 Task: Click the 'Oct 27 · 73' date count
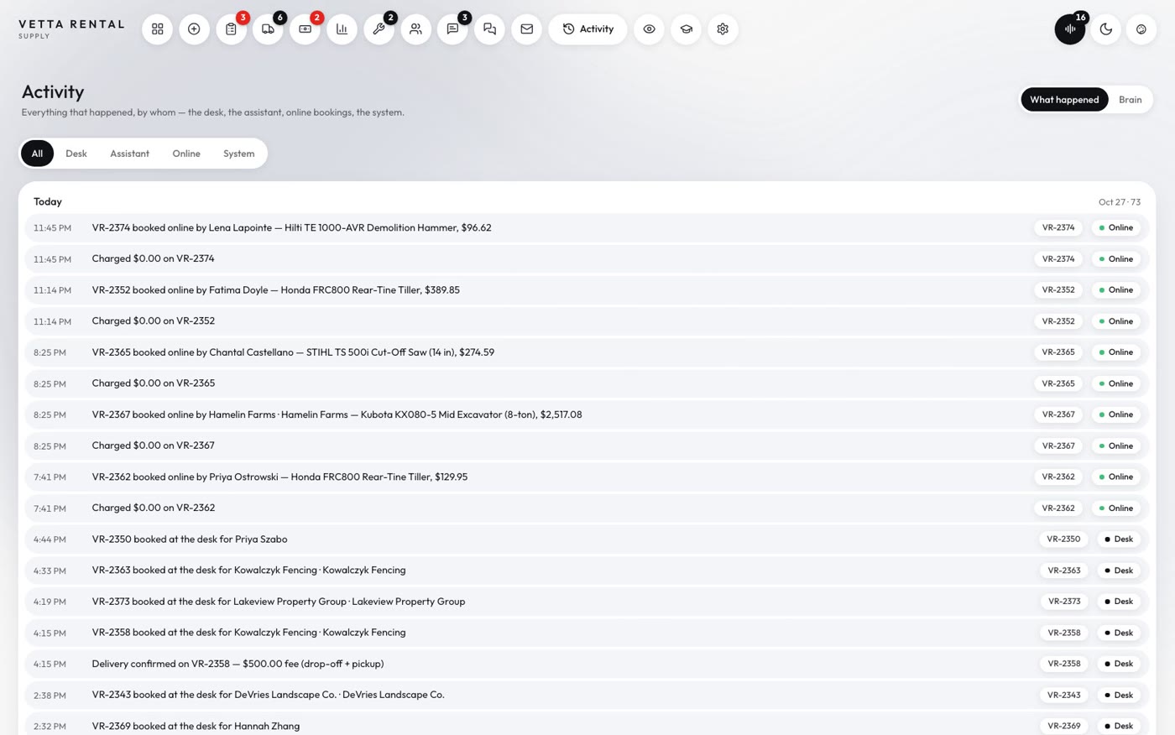pos(1120,202)
